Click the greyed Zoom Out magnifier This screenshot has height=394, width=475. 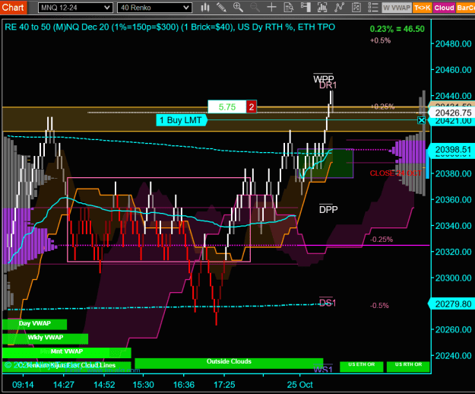click(x=255, y=8)
